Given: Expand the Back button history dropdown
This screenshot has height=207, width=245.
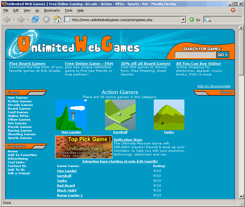Looking at the screenshot, I should 13,20.
